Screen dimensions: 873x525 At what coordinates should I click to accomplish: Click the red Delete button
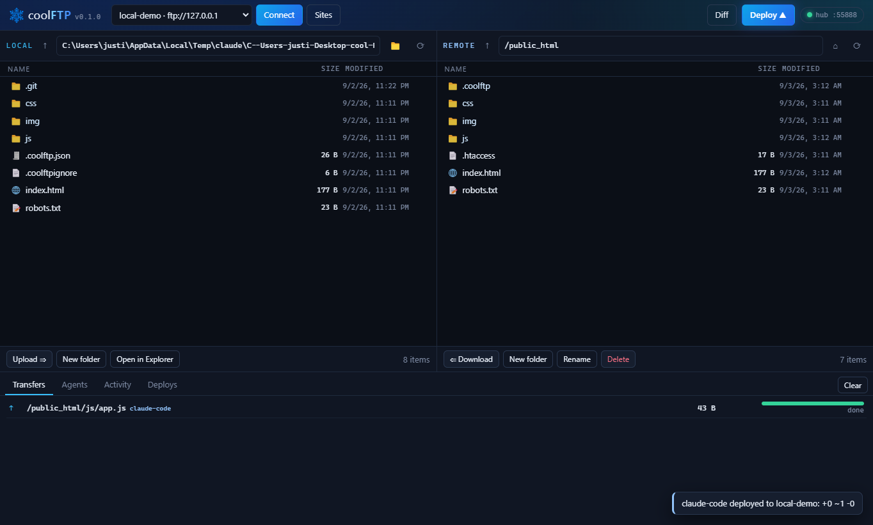pos(618,359)
